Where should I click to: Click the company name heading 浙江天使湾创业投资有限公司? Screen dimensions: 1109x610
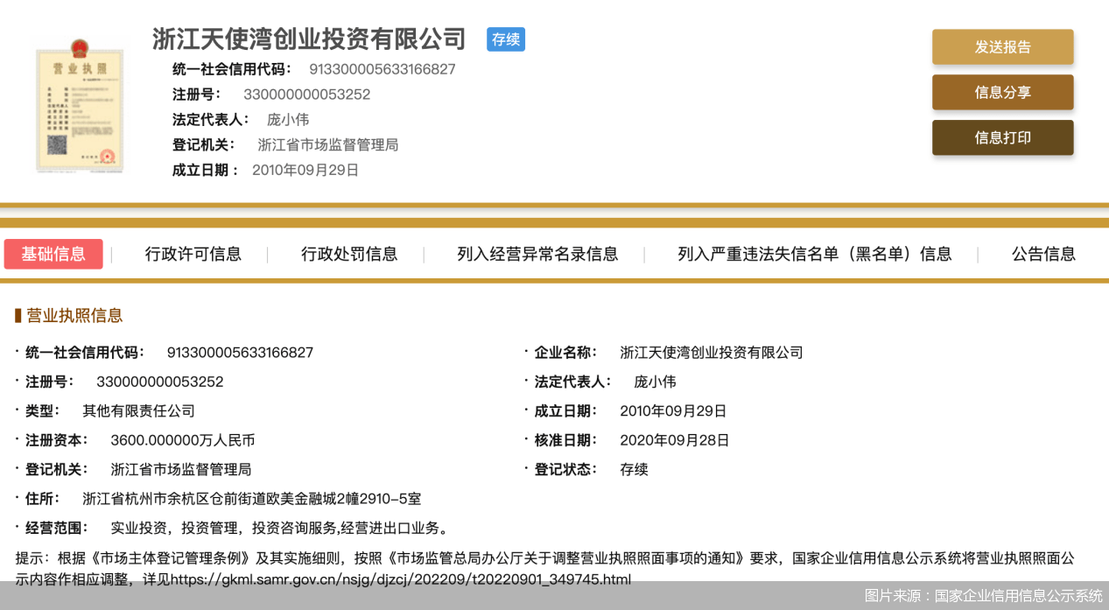coord(309,39)
